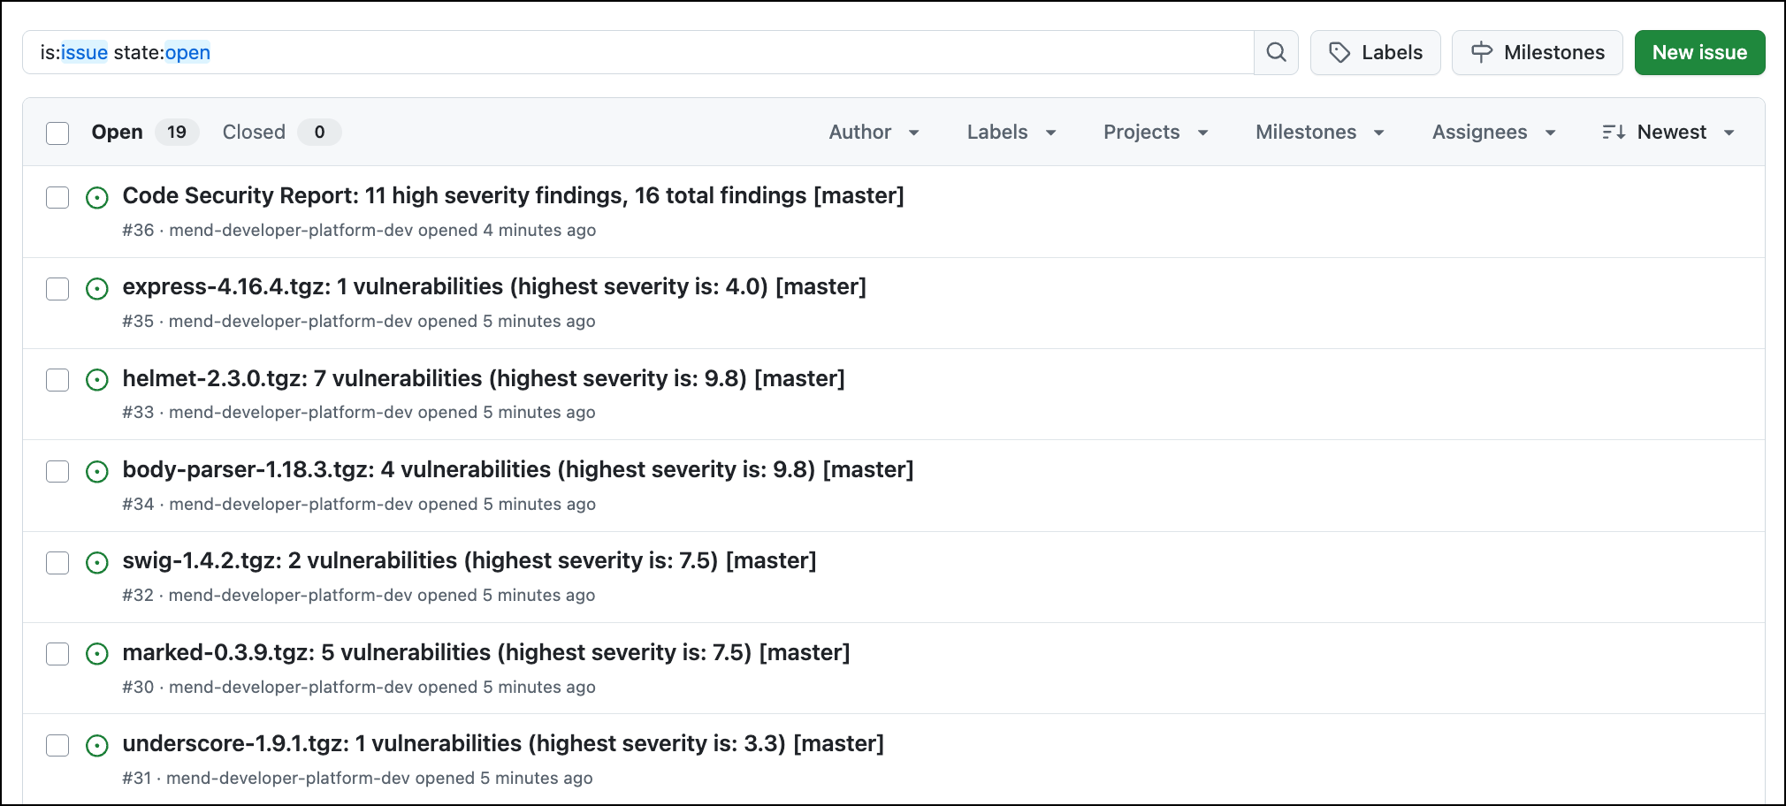This screenshot has height=806, width=1786.
Task: Open the Newest sort order dropdown
Action: [x=1668, y=132]
